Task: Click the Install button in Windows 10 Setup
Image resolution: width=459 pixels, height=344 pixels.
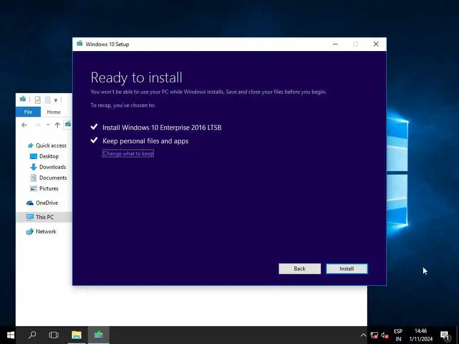Action: 347,269
